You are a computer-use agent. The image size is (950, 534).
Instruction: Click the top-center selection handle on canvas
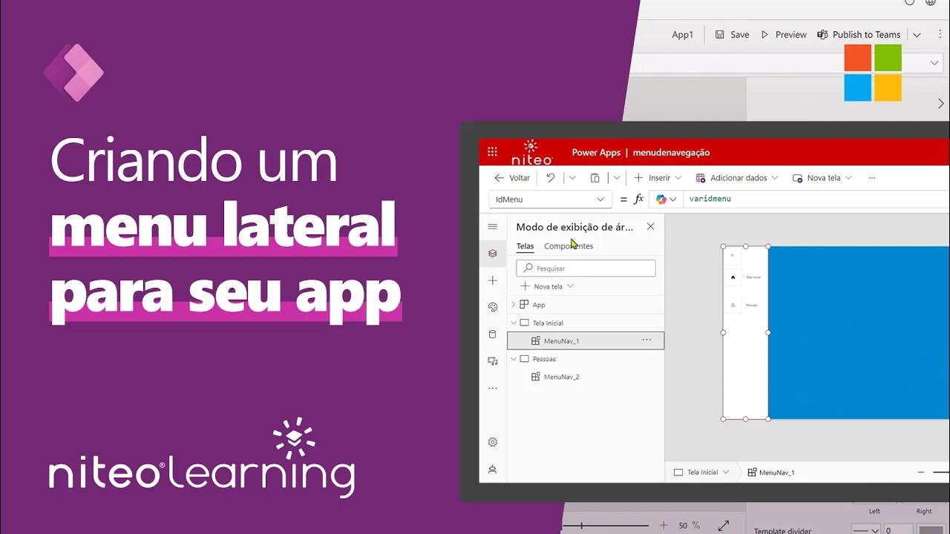746,246
